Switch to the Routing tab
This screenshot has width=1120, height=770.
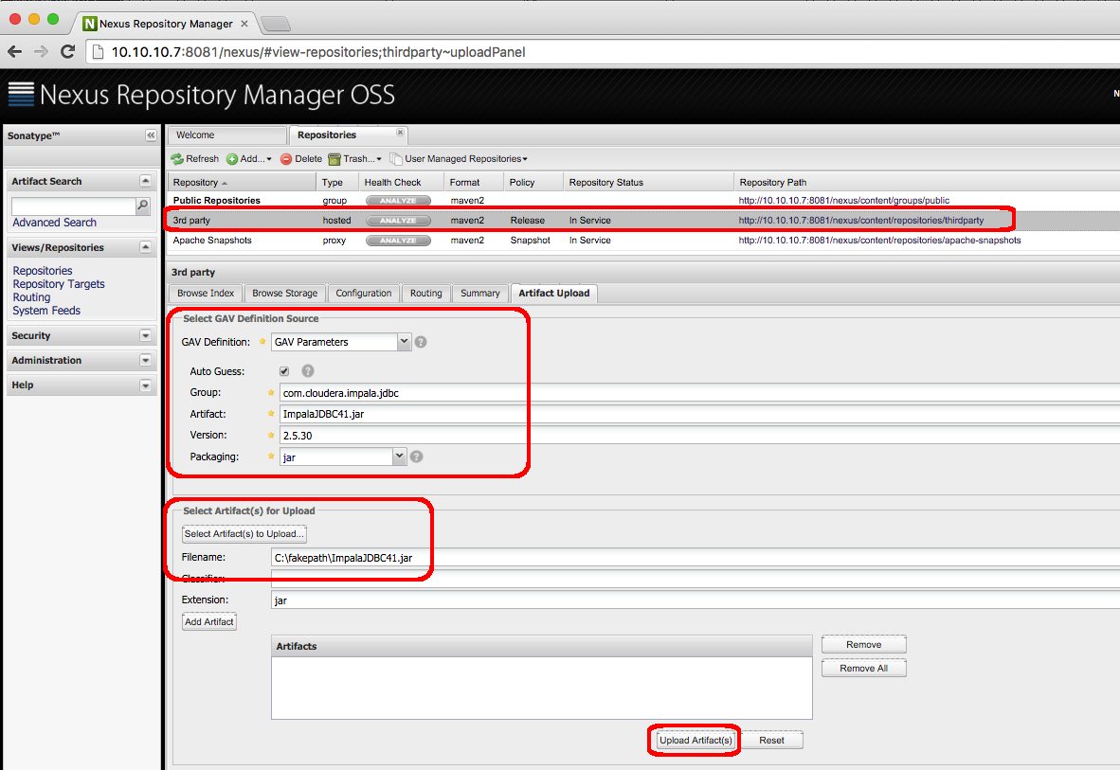coord(425,294)
